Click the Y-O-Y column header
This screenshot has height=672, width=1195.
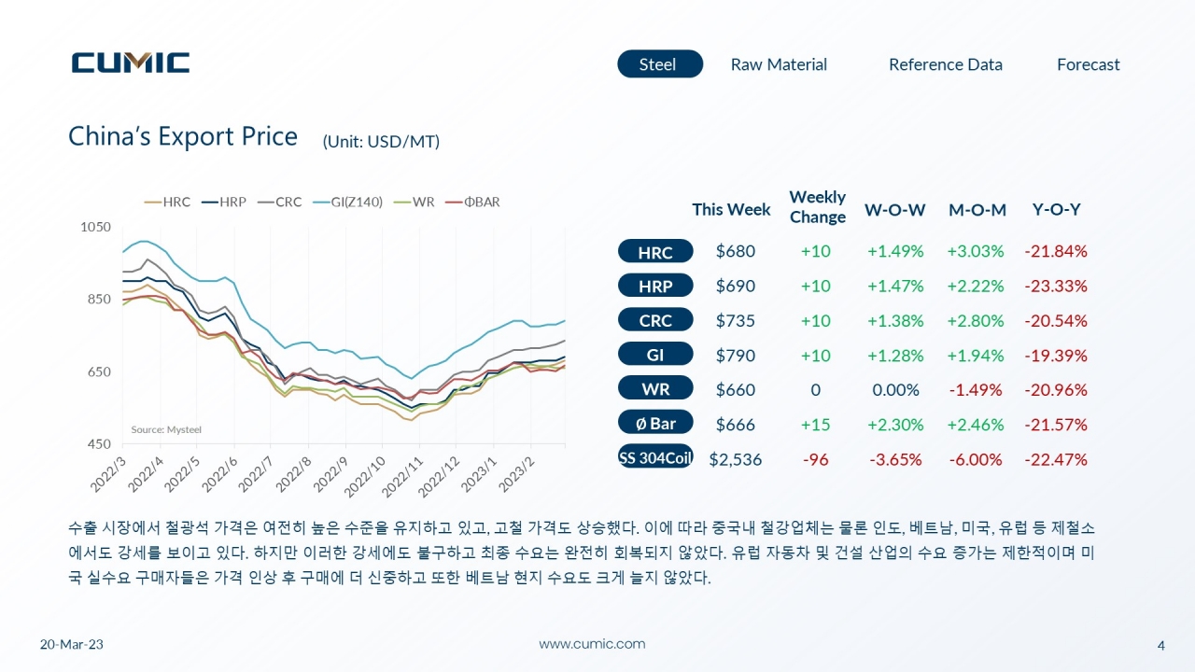[x=1056, y=209]
